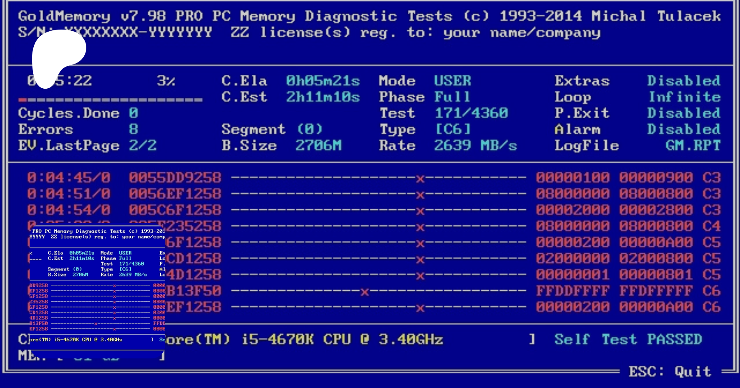
Task: Toggle the Alarm Disabled setting
Action: coord(683,129)
